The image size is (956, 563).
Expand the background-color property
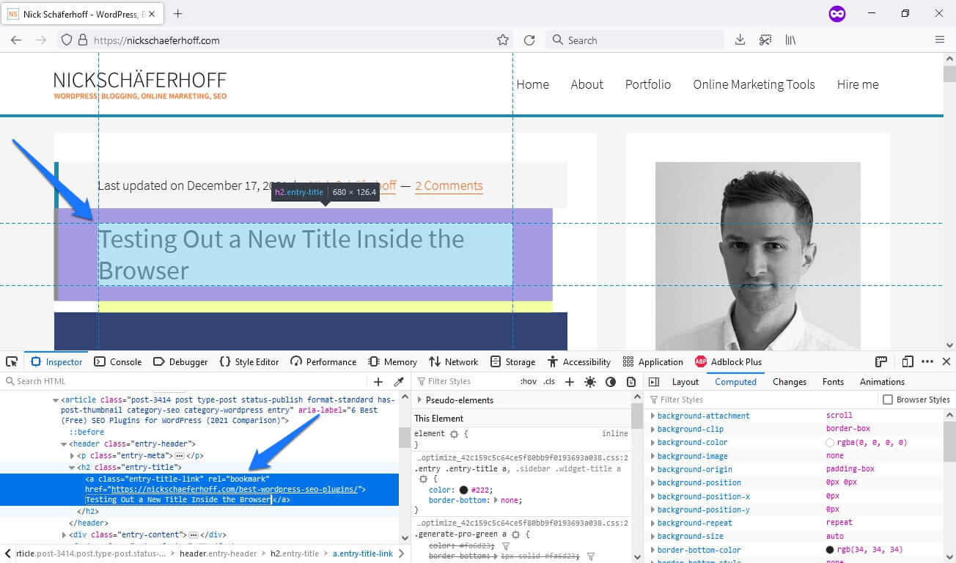pos(652,442)
